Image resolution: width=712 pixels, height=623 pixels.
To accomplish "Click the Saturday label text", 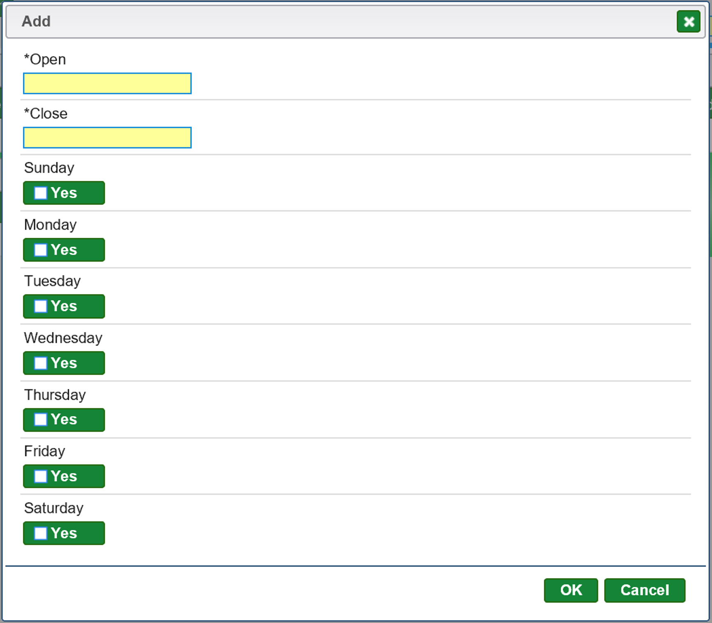I will point(54,508).
